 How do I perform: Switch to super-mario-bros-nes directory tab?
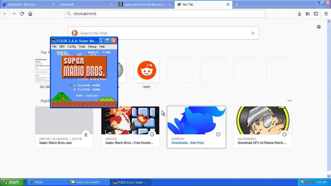pyautogui.click(x=145, y=4)
